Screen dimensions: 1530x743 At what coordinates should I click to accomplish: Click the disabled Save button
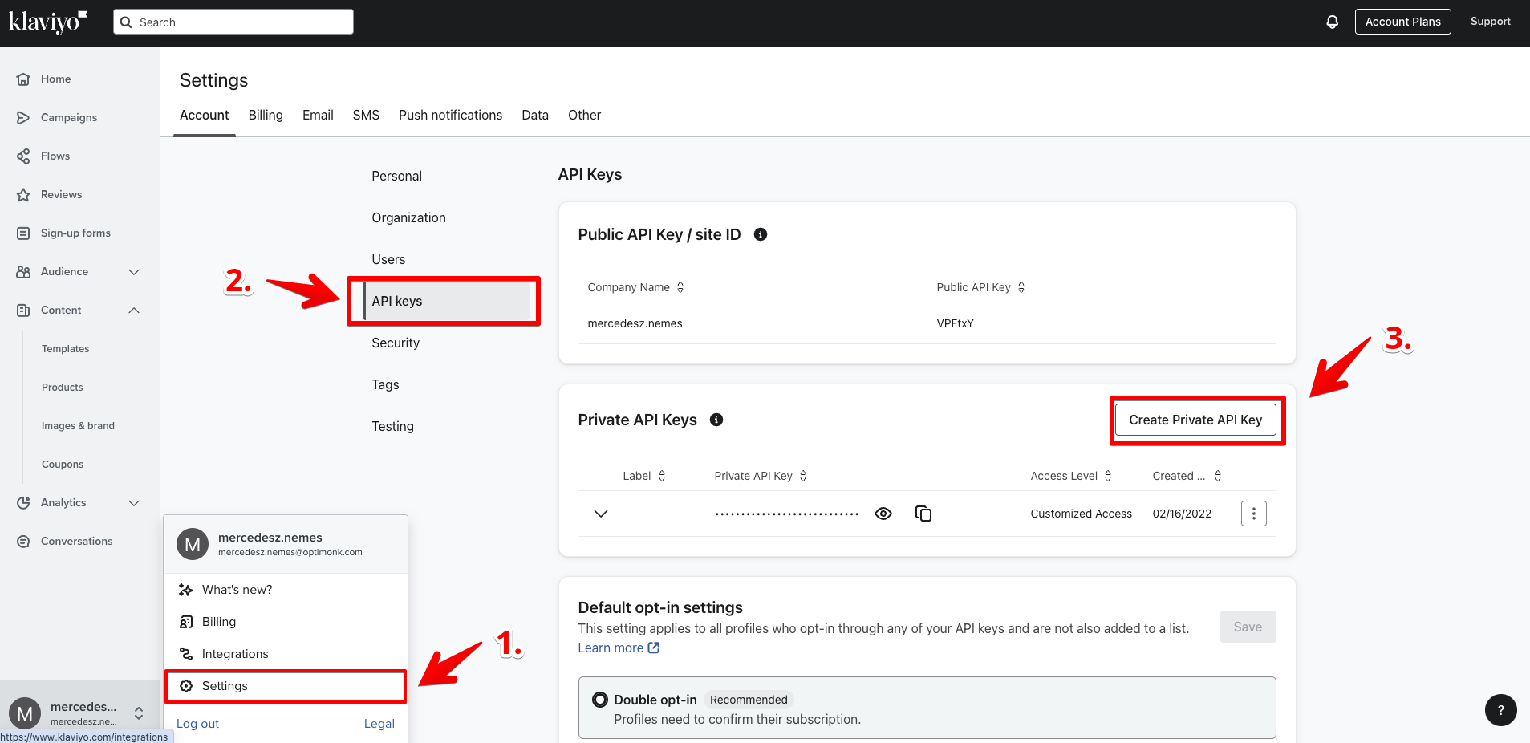pos(1248,627)
